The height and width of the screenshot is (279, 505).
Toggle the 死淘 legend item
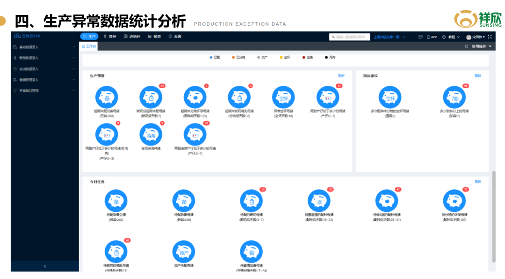tap(330, 57)
